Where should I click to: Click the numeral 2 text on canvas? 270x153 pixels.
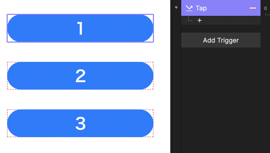(x=80, y=76)
